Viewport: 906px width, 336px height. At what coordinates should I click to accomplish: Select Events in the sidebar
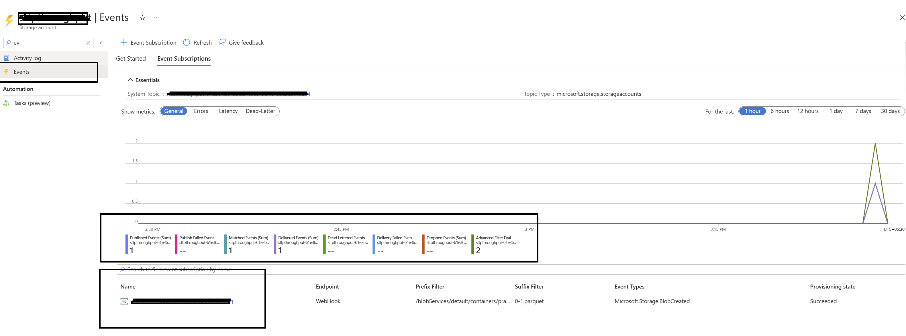pos(21,71)
